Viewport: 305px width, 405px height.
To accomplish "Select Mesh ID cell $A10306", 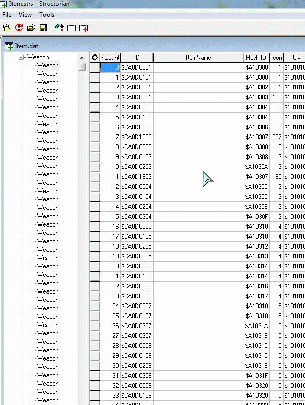I will point(257,127).
